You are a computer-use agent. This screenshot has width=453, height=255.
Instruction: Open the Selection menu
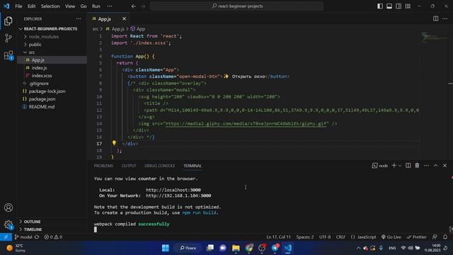click(50, 6)
